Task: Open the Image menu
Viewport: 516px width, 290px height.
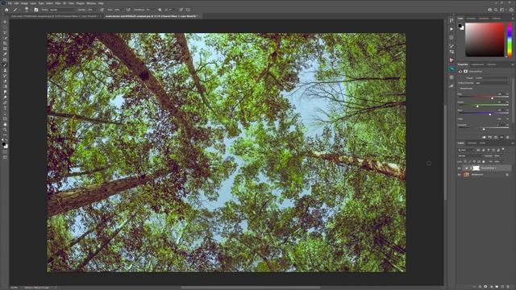Action: coord(24,3)
